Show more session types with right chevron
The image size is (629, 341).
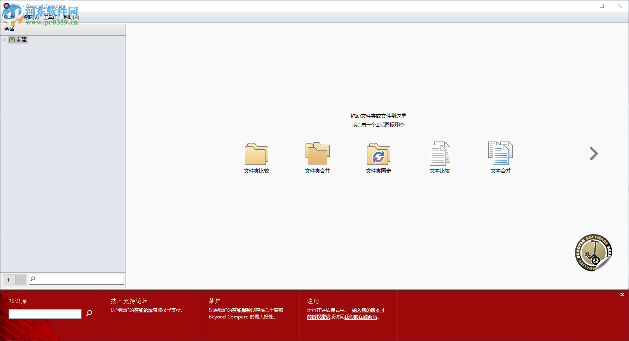coord(594,154)
